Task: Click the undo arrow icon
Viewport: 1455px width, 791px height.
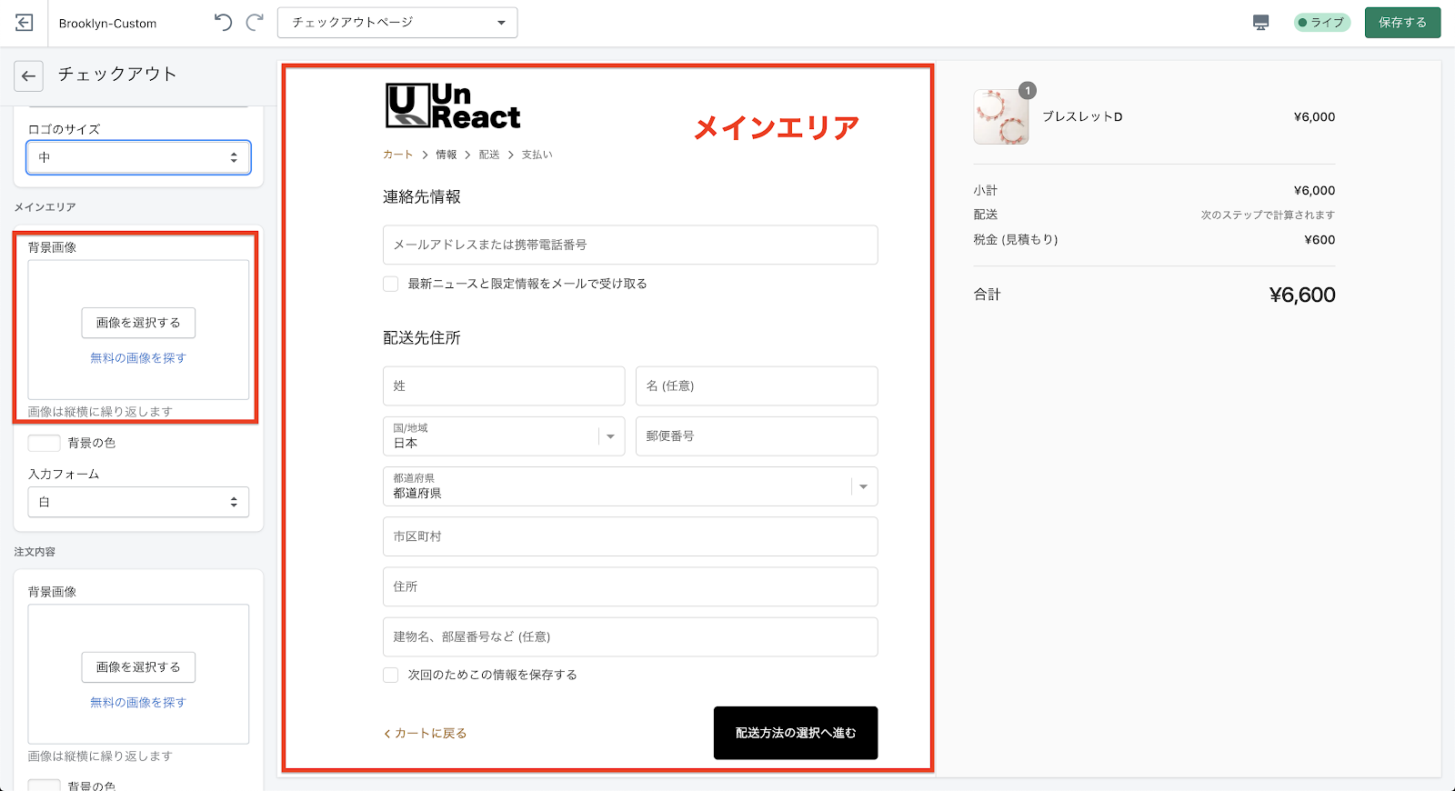Action: tap(223, 23)
